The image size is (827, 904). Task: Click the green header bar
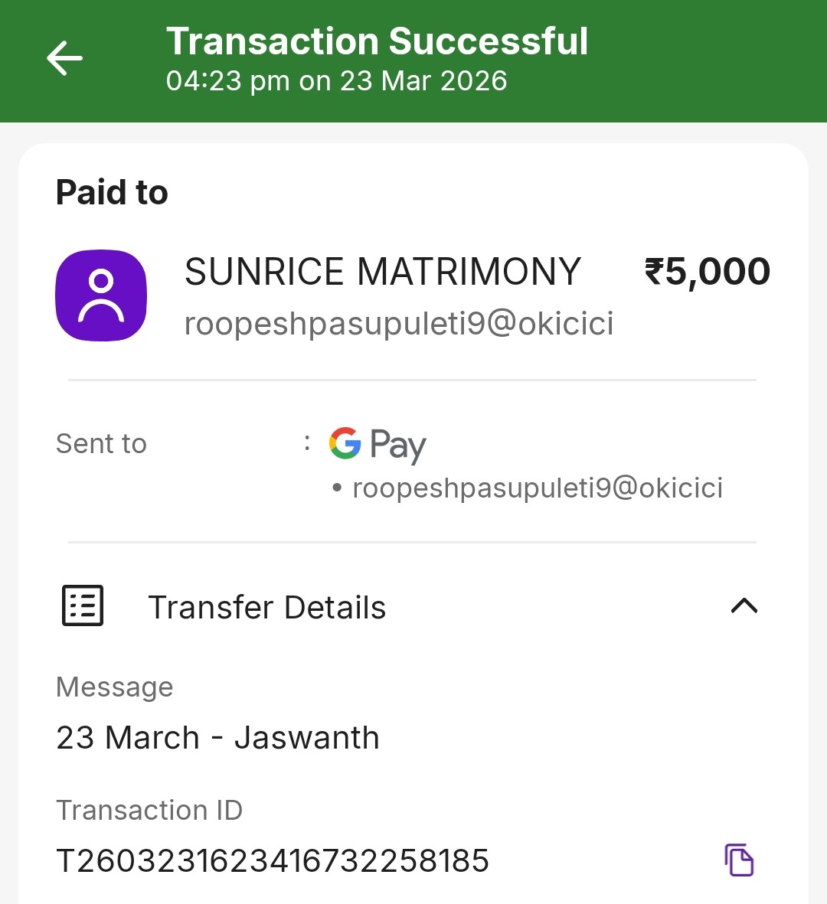click(689, 61)
